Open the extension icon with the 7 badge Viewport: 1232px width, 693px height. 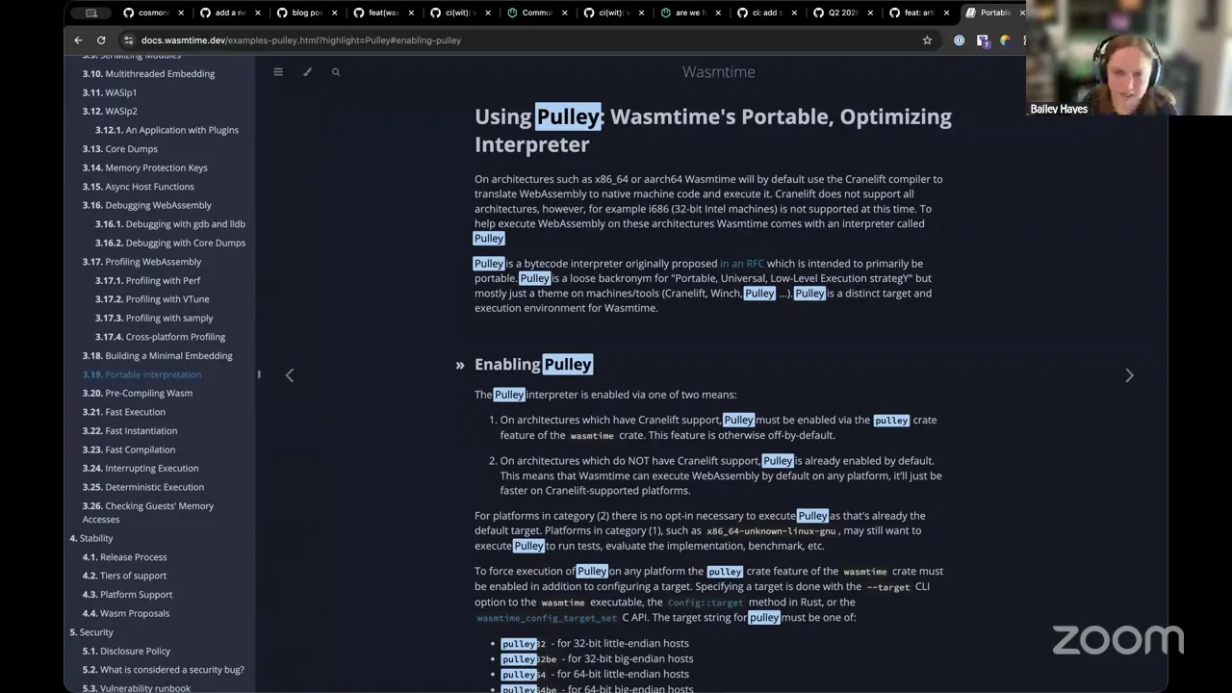pyautogui.click(x=983, y=40)
